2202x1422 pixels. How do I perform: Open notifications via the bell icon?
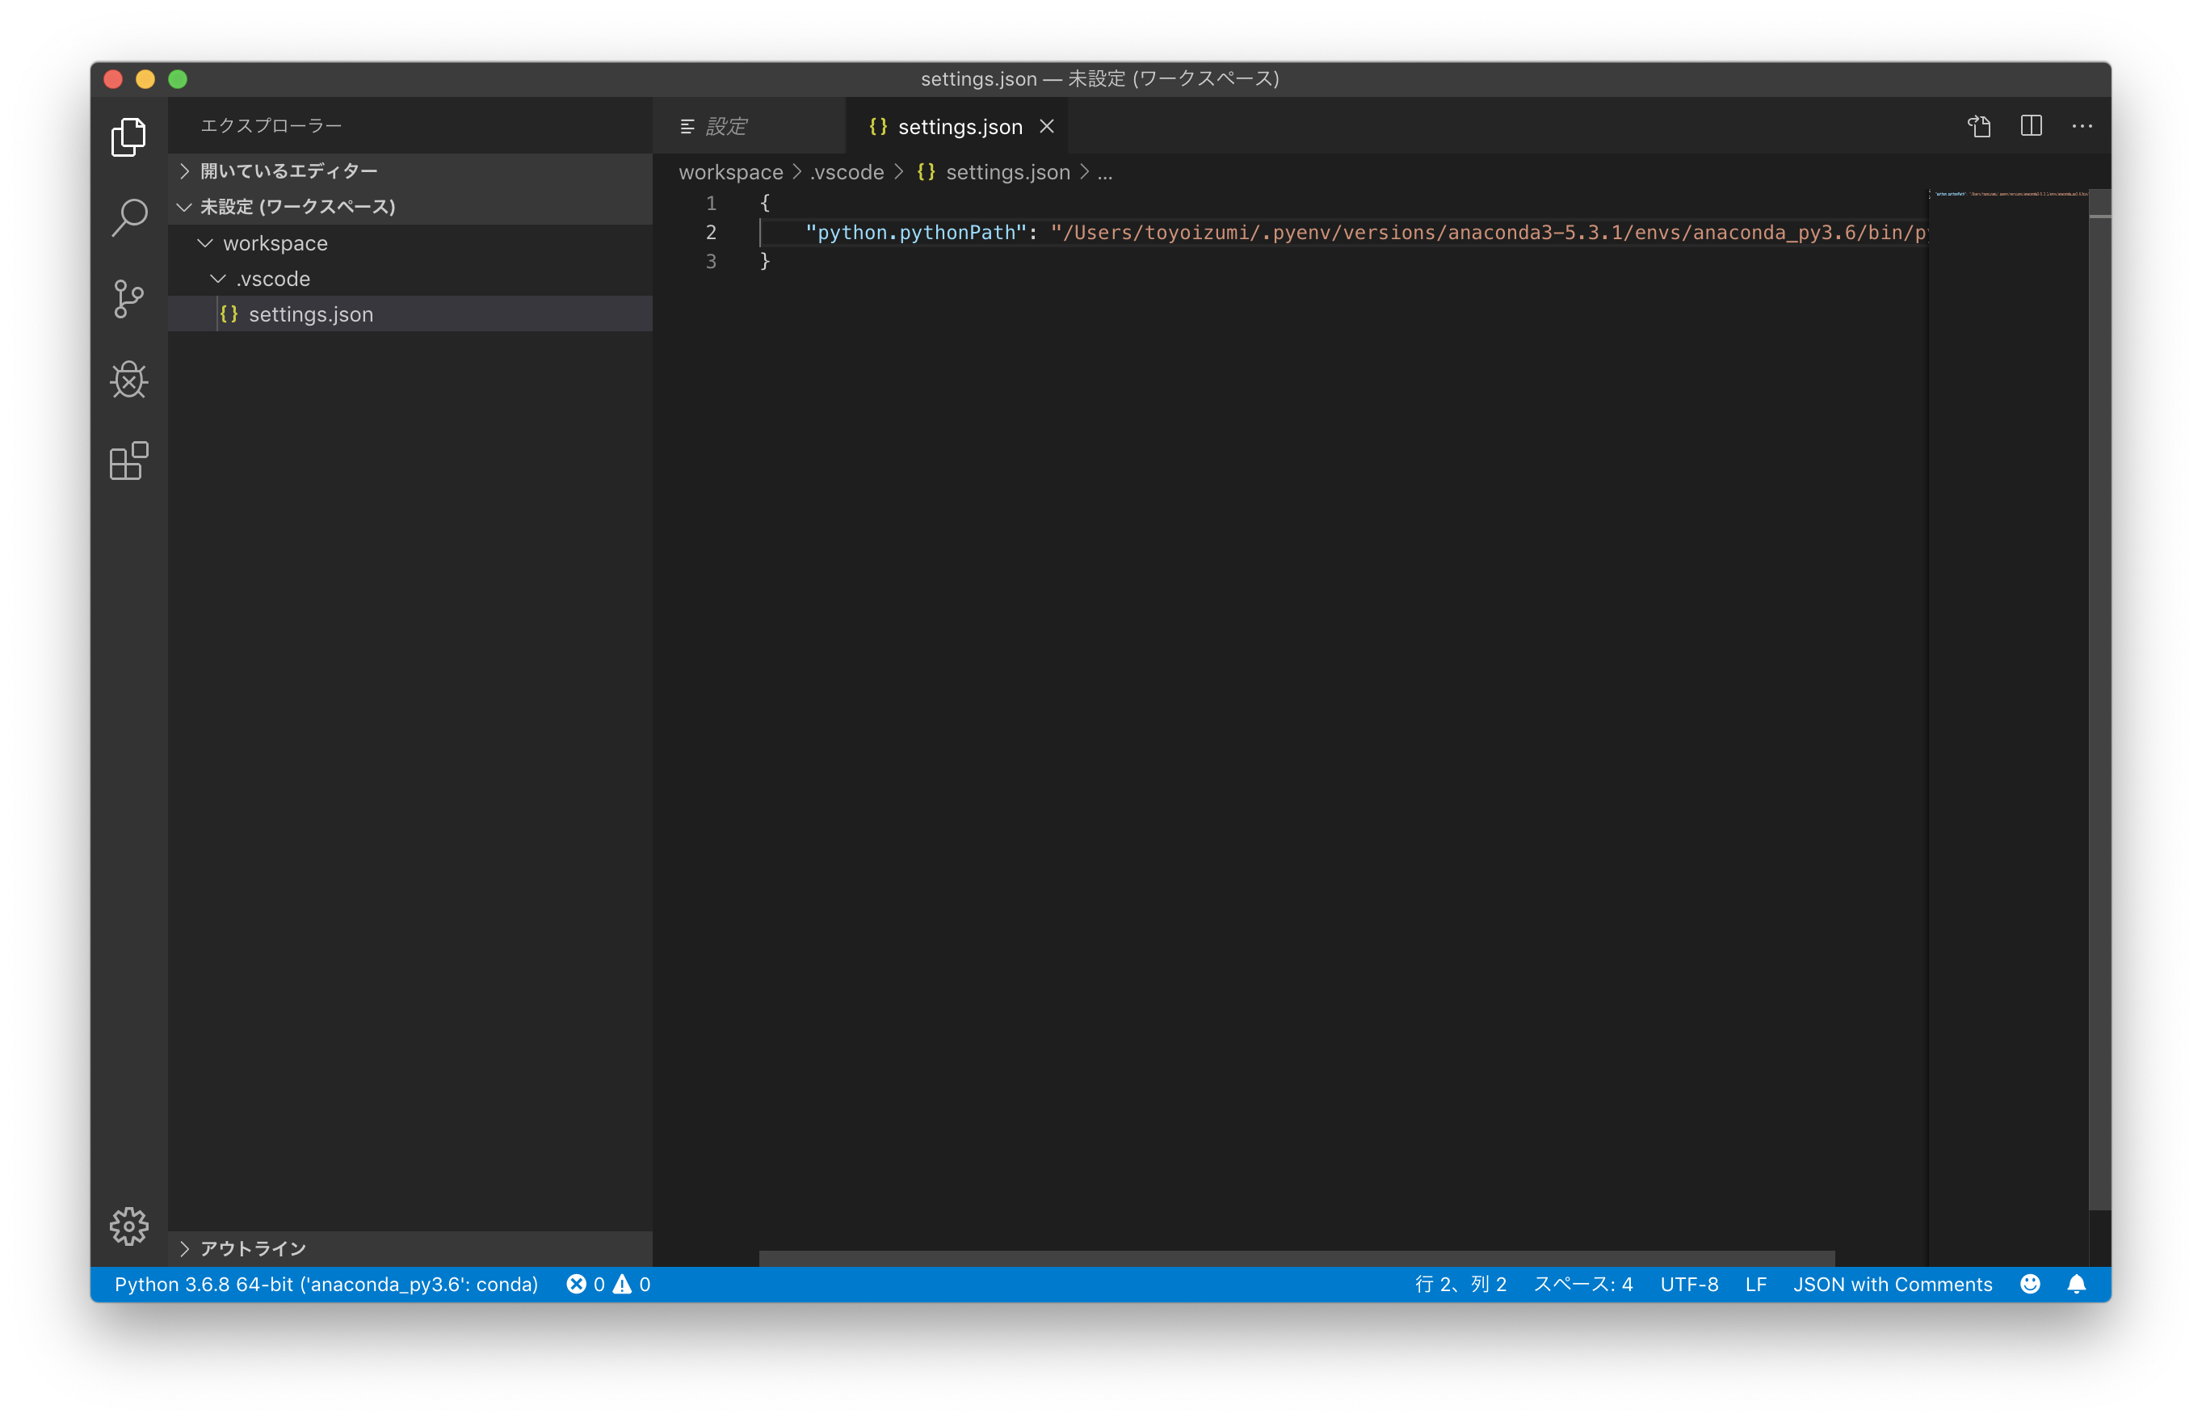point(2078,1284)
